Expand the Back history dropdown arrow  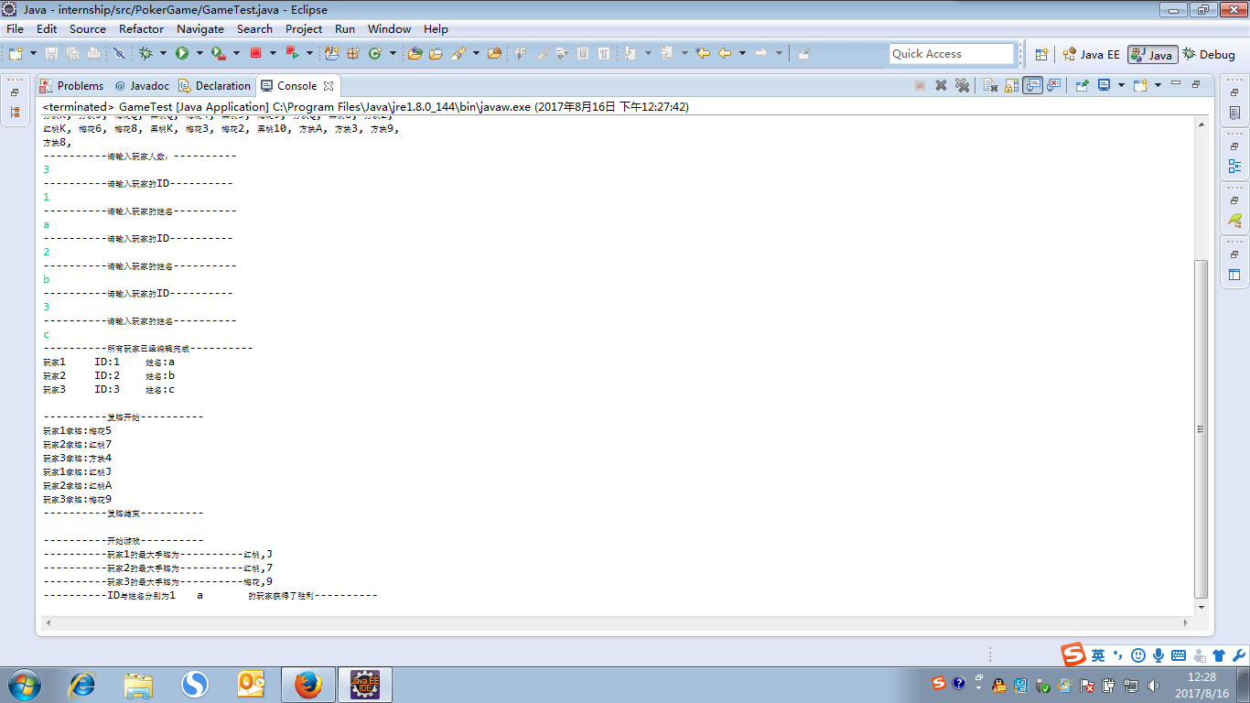742,54
